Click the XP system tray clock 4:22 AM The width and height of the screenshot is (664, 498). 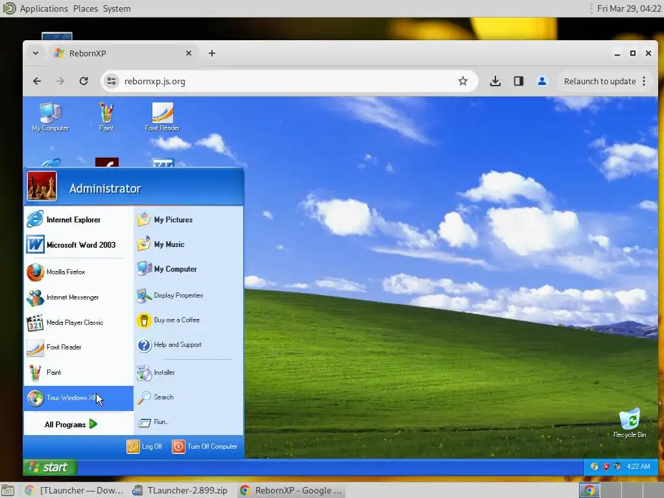639,466
